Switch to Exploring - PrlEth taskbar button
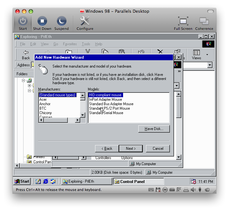The image size is (229, 211). tap(87, 181)
